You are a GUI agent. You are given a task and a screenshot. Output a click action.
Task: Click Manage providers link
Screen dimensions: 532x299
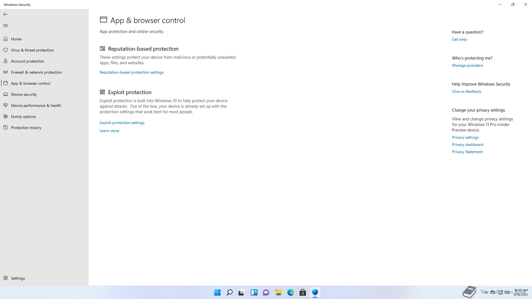click(x=468, y=65)
